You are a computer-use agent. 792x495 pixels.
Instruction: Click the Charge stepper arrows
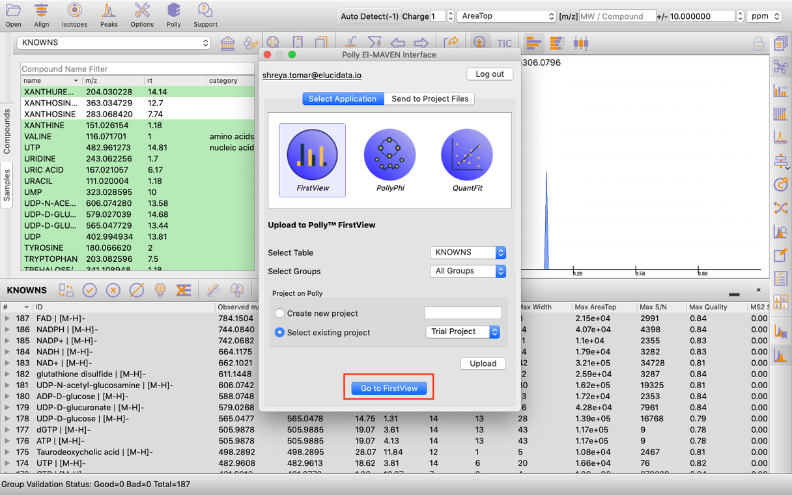(x=451, y=16)
